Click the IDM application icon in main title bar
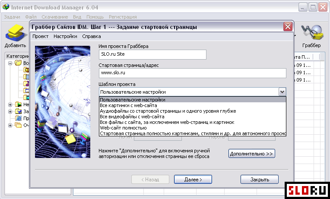This screenshot has height=199, width=330. (6, 7)
